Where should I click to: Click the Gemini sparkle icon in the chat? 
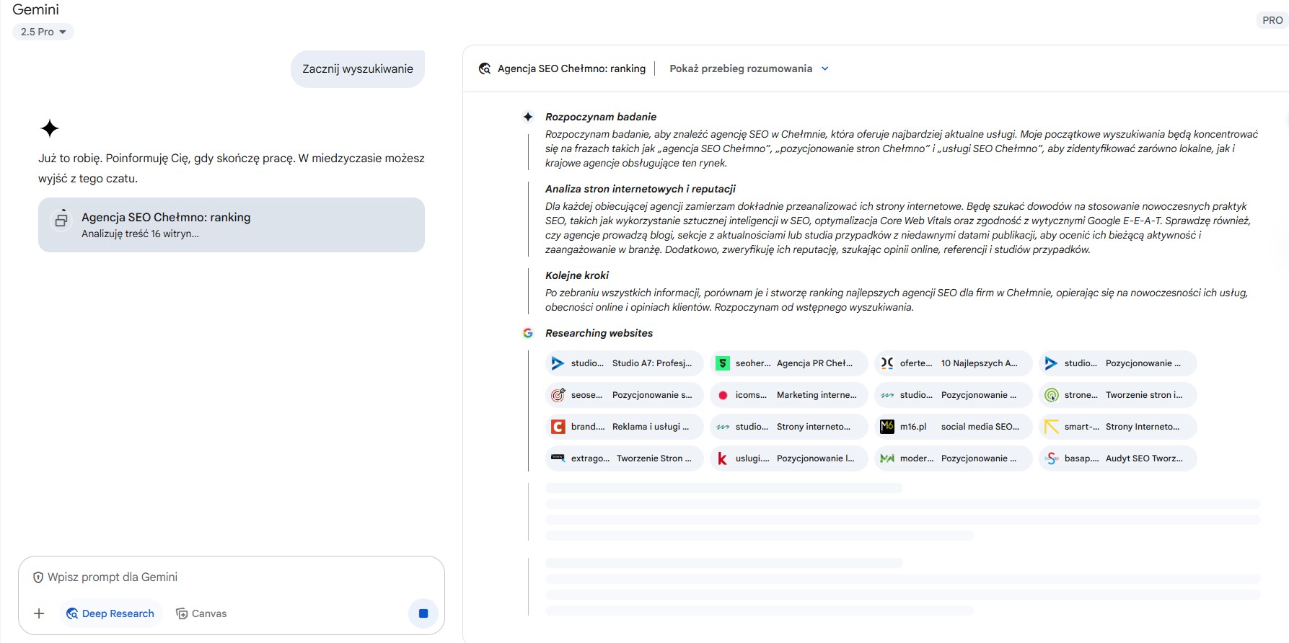(50, 129)
